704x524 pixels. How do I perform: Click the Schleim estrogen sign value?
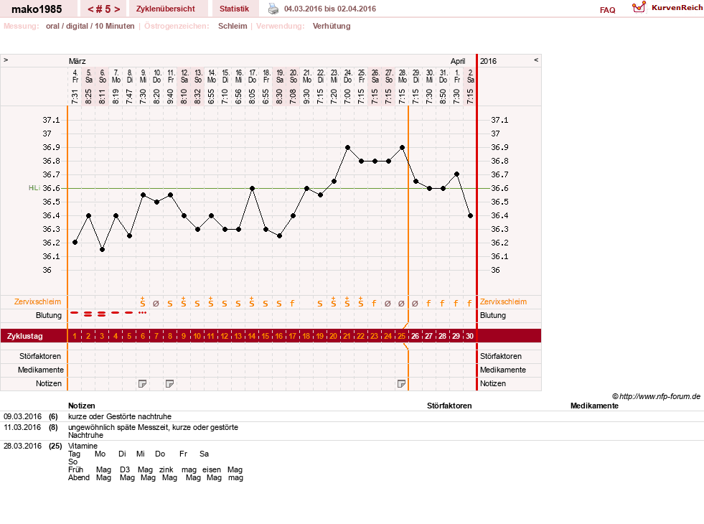[233, 26]
